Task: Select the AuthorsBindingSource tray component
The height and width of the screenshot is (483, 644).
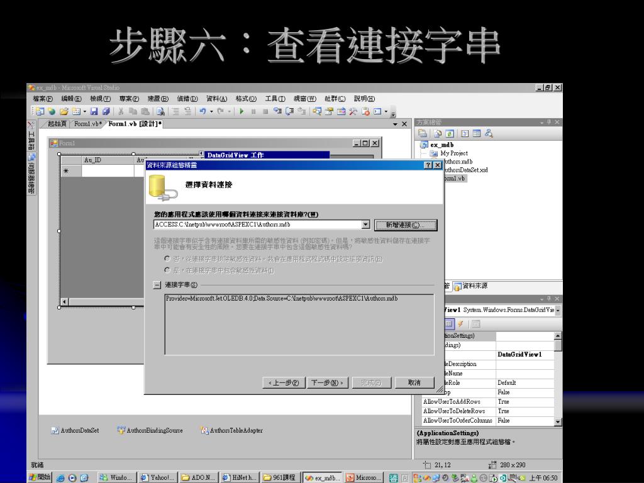Action: click(150, 430)
